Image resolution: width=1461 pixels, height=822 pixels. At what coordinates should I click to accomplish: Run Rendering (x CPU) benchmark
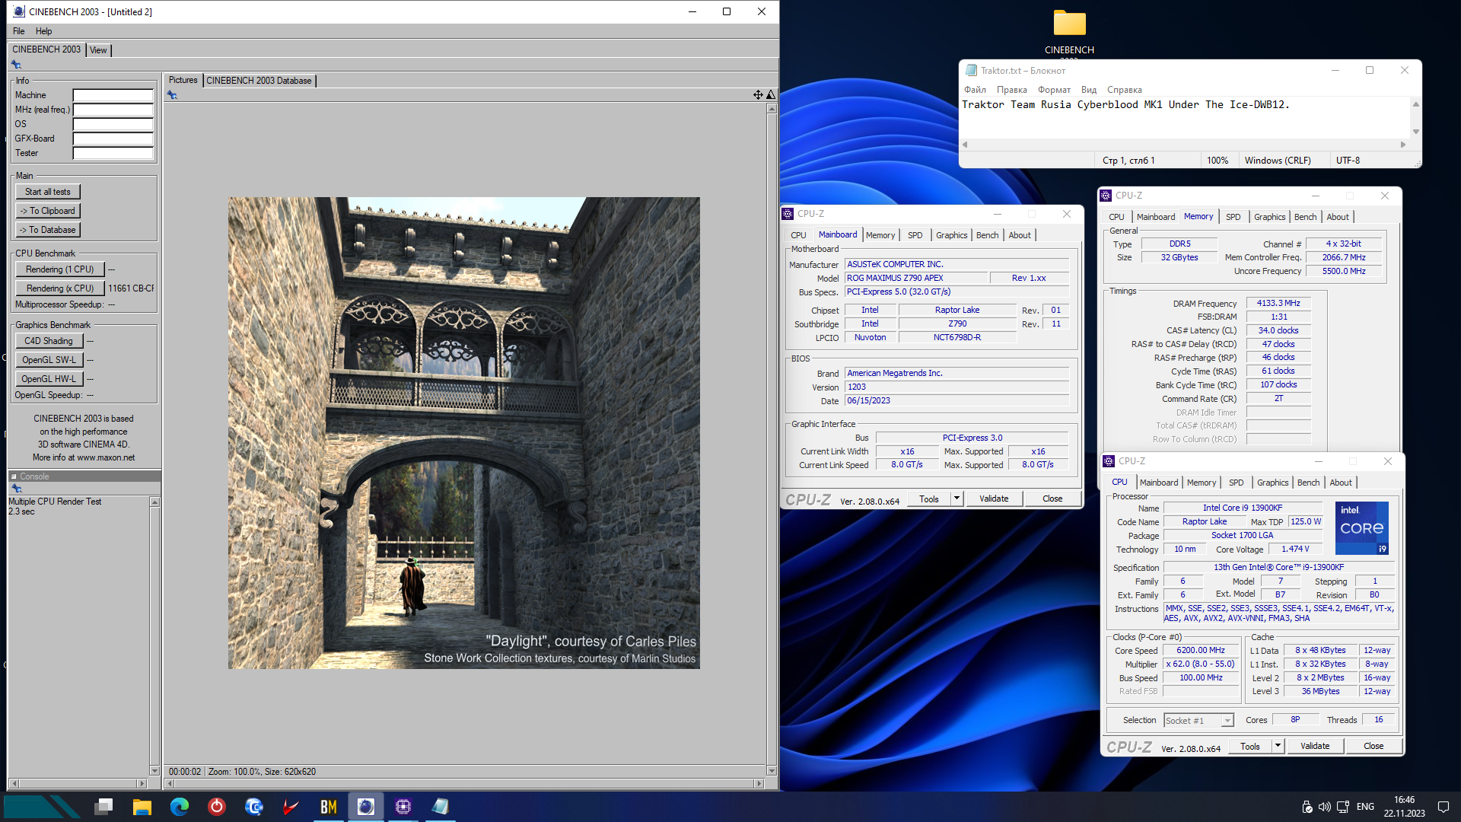(x=59, y=288)
